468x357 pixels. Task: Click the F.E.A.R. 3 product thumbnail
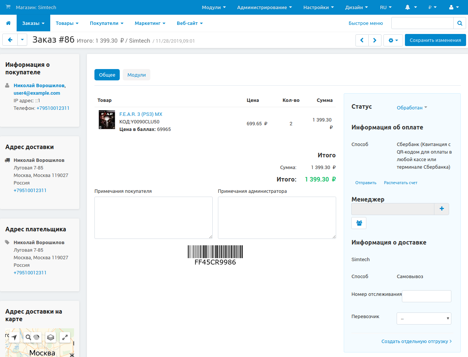pos(107,120)
